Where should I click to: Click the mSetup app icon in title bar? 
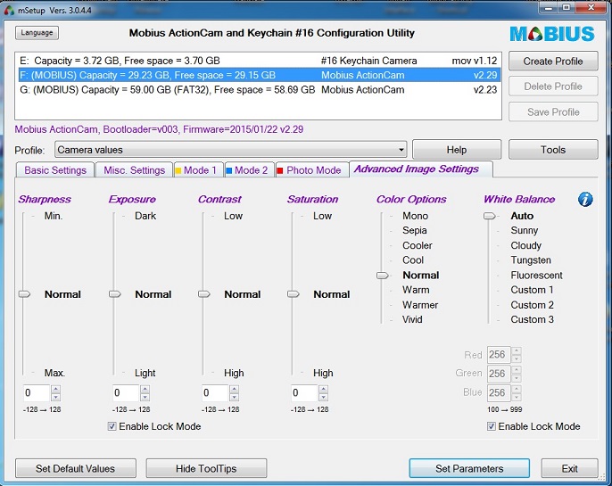tap(9, 10)
